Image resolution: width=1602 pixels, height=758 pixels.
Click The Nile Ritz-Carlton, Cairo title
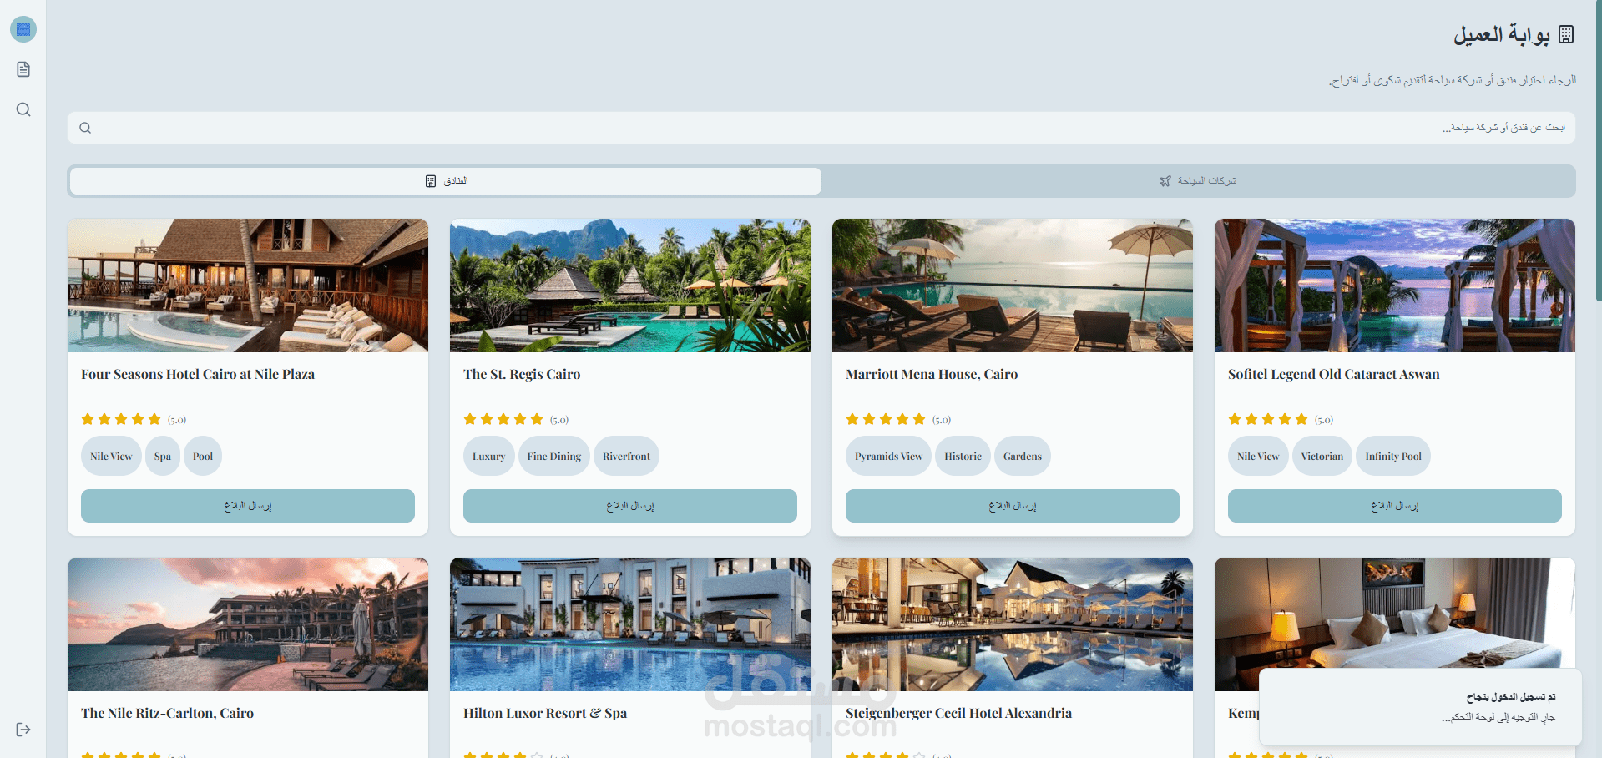coord(167,714)
